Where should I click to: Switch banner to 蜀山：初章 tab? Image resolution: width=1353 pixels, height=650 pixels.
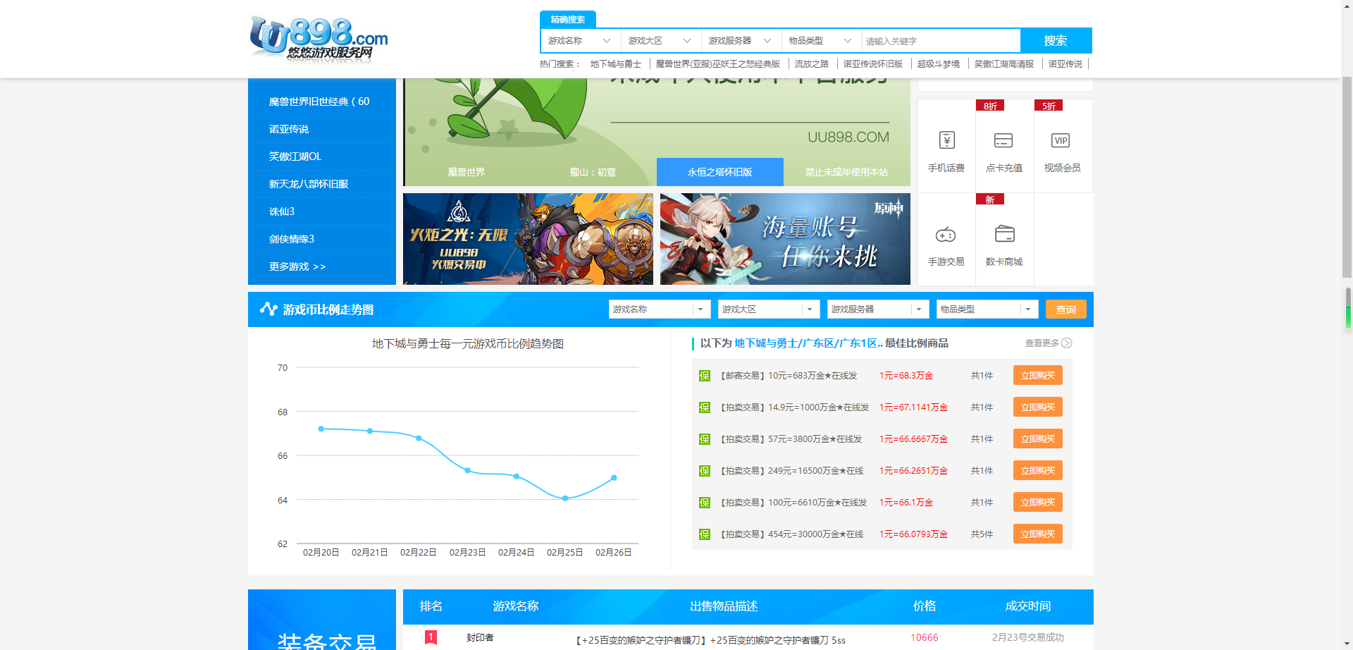[593, 172]
